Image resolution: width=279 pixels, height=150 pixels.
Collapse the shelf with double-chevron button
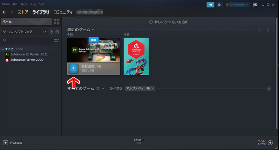point(269,89)
